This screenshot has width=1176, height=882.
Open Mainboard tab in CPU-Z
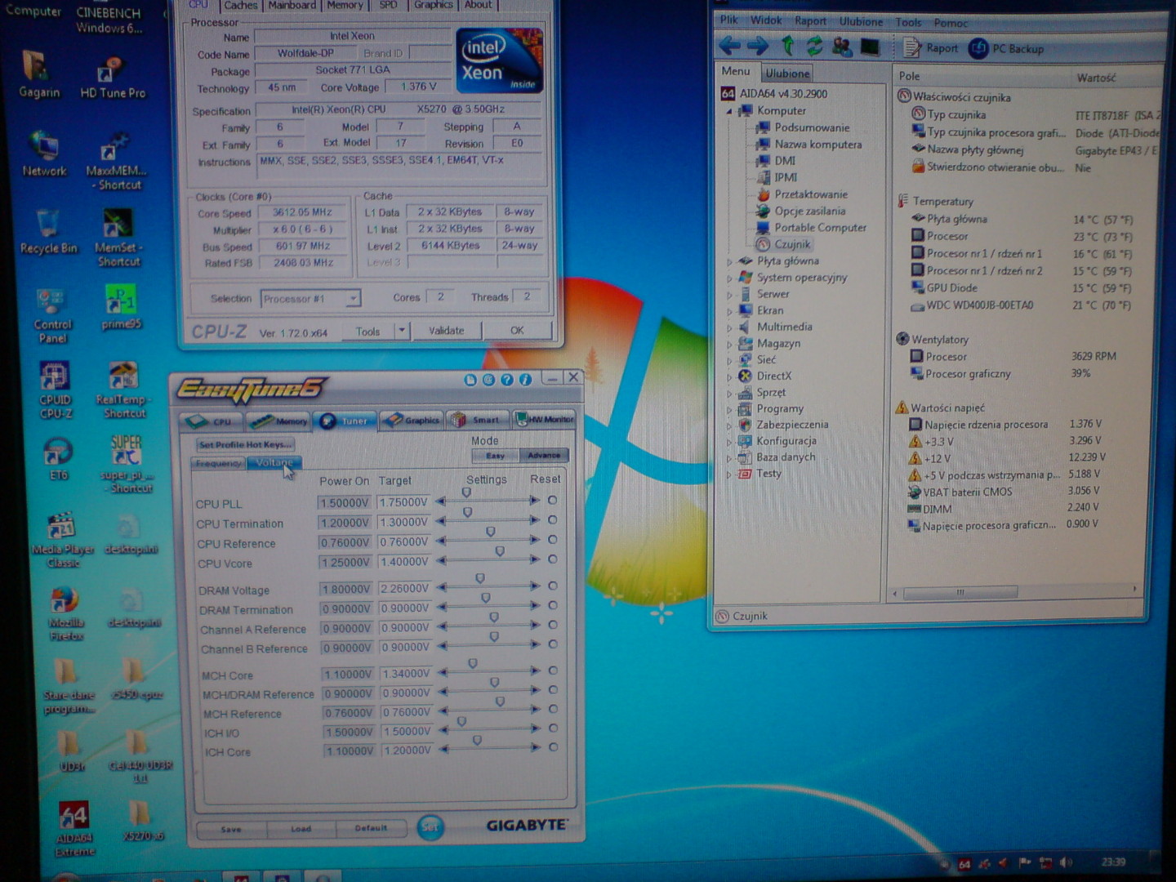pyautogui.click(x=292, y=5)
